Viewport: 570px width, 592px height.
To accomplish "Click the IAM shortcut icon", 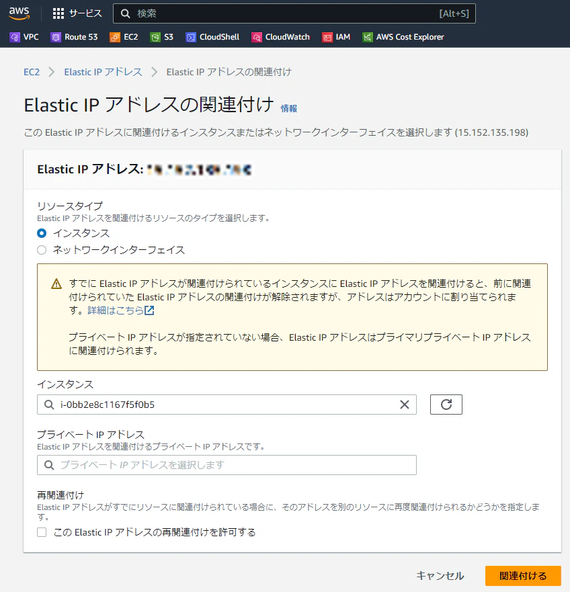I will tap(327, 37).
